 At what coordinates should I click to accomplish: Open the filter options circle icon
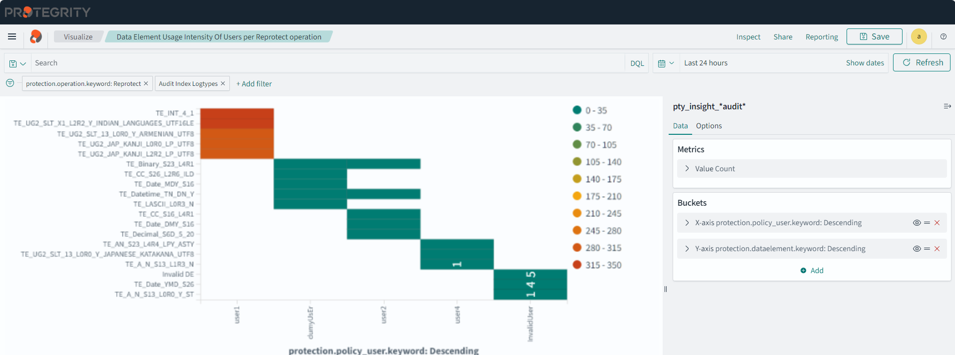[x=10, y=83]
